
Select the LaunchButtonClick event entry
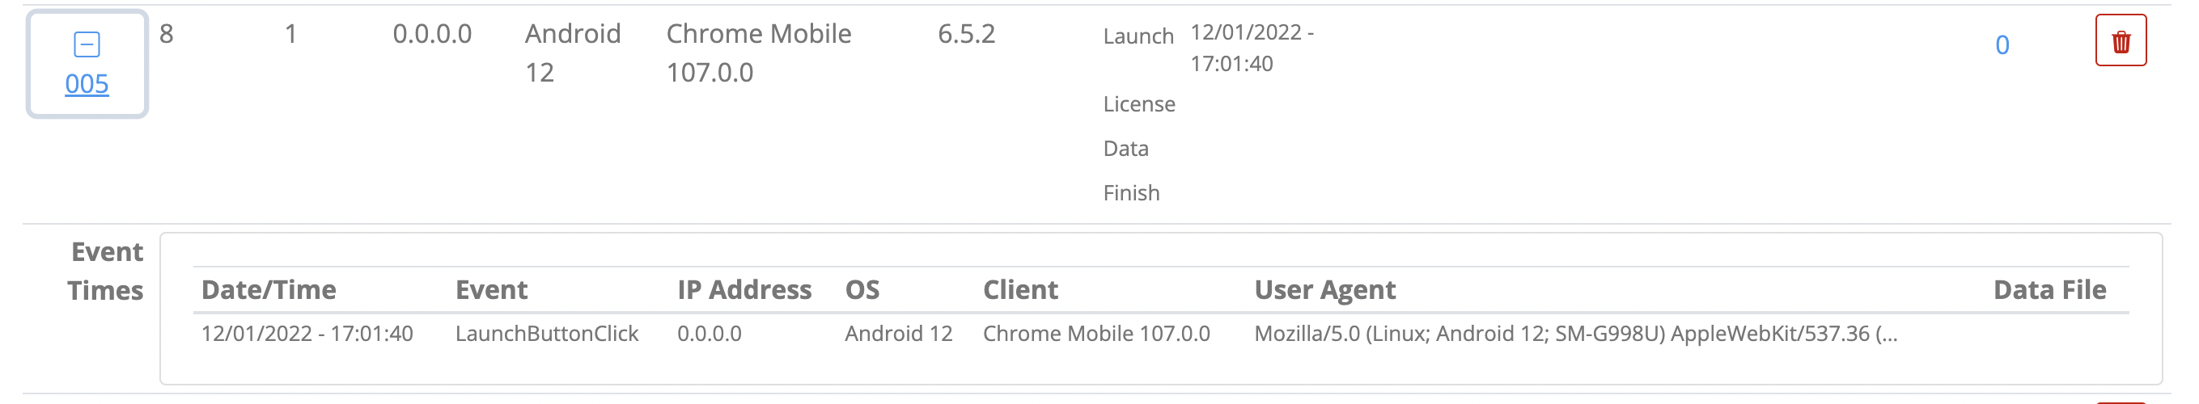click(x=546, y=333)
